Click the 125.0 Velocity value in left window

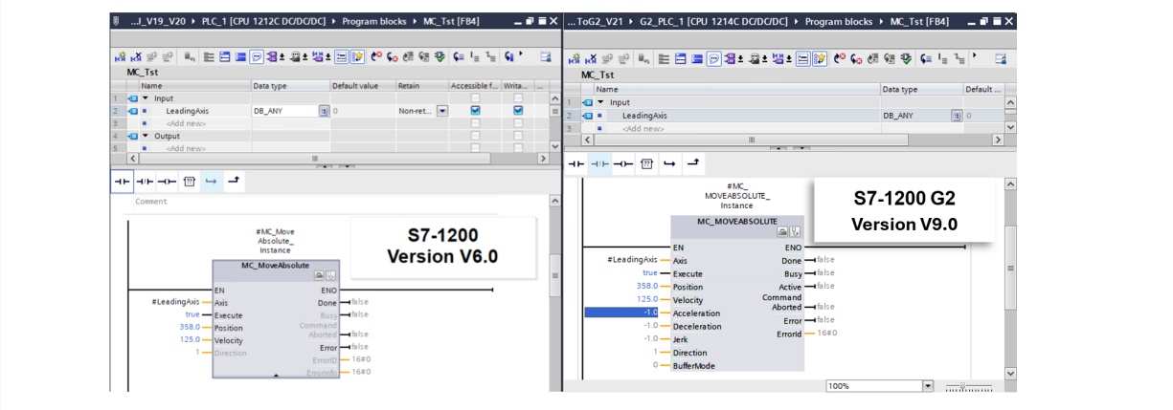(x=190, y=339)
